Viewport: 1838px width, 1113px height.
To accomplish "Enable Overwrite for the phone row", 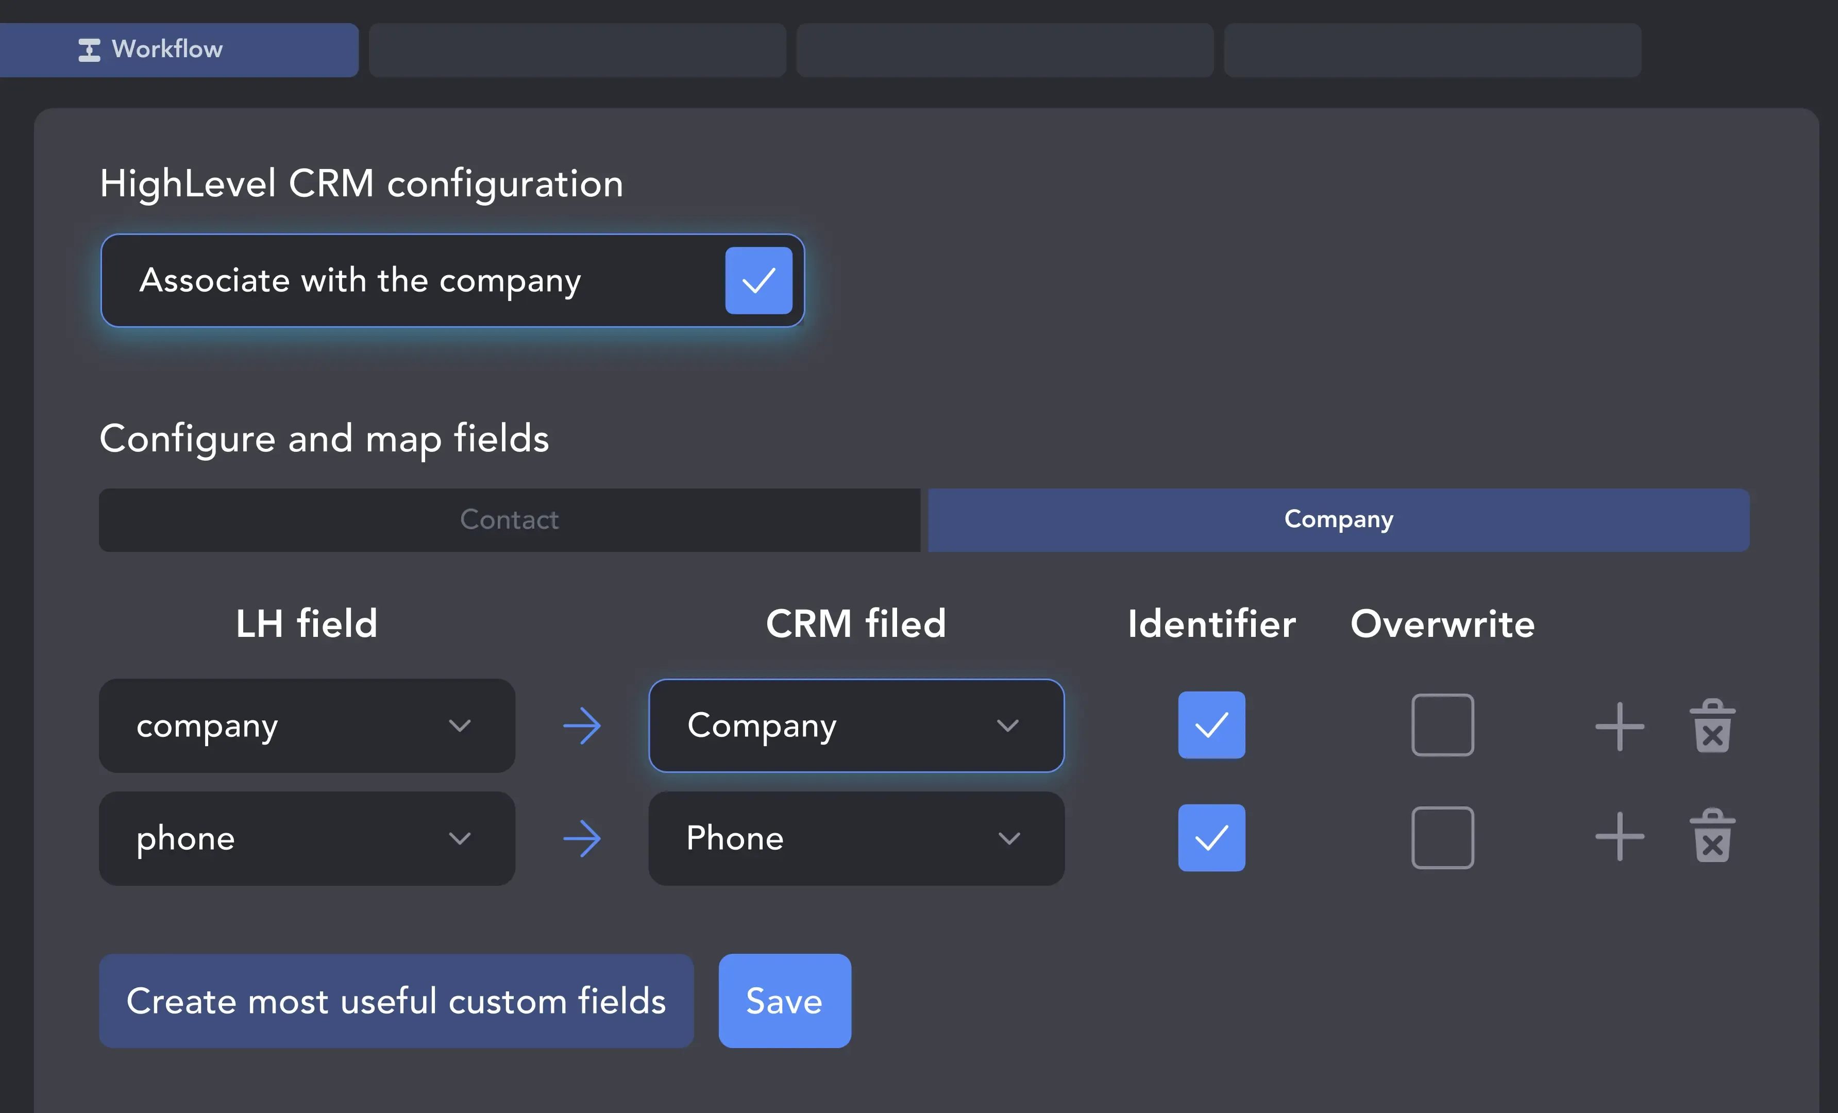I will (x=1443, y=838).
